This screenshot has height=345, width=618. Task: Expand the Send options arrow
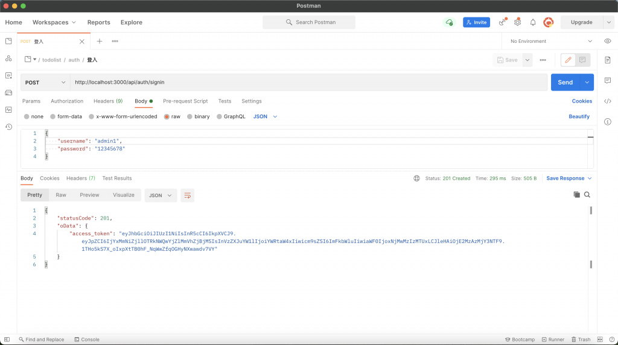point(587,82)
